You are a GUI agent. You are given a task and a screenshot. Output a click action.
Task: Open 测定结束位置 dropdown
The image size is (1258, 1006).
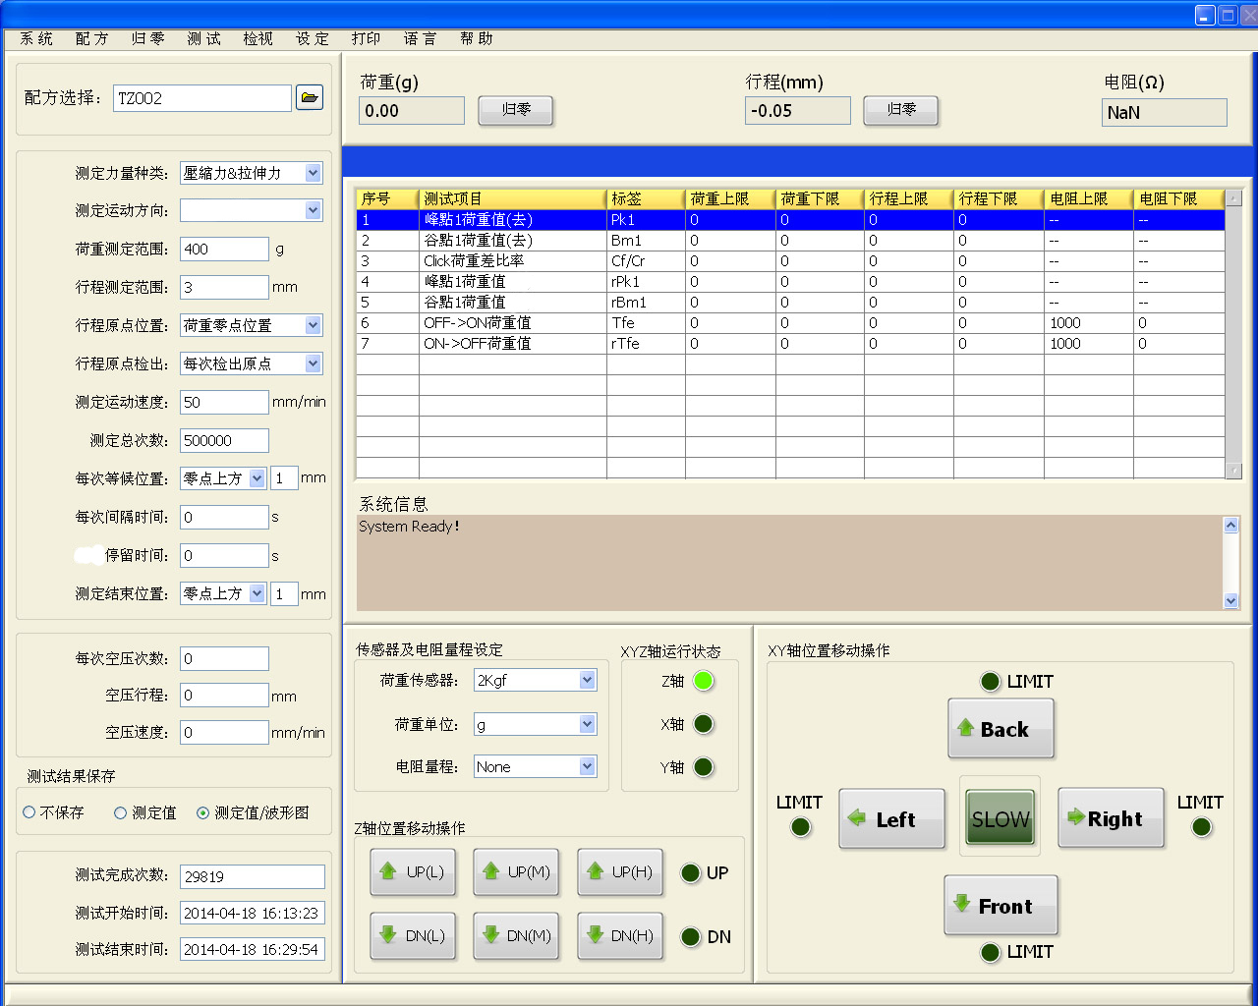(x=257, y=593)
